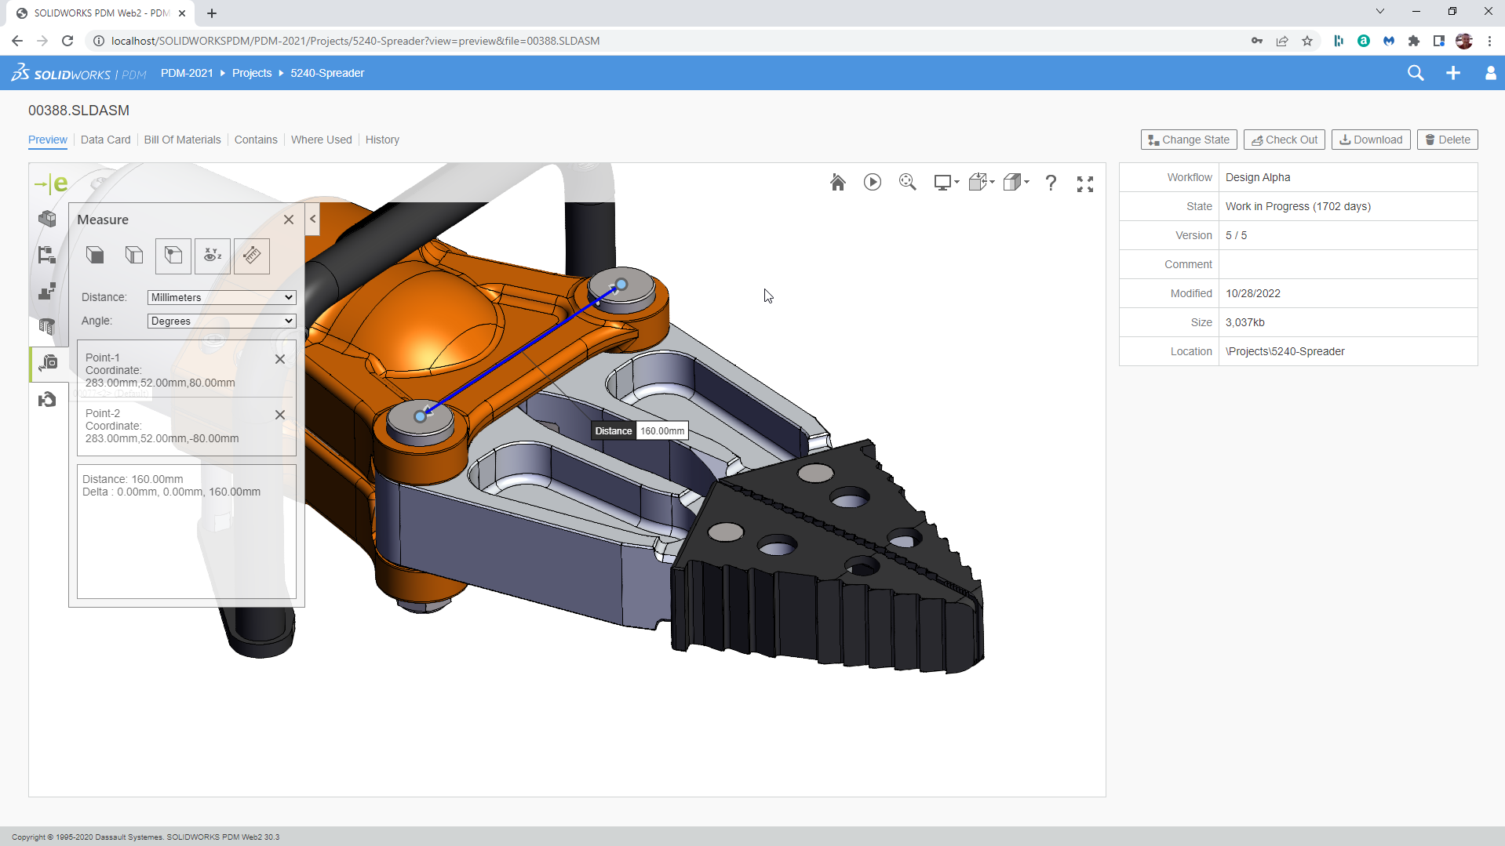Expand the display settings monitor dropdown
This screenshot has width=1505, height=846.
coord(946,183)
